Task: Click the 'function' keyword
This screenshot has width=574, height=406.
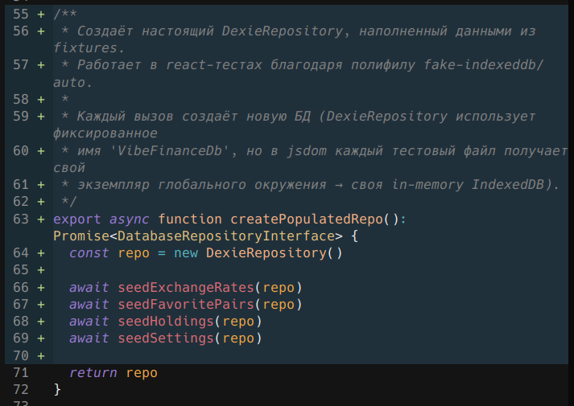Action: pyautogui.click(x=190, y=219)
